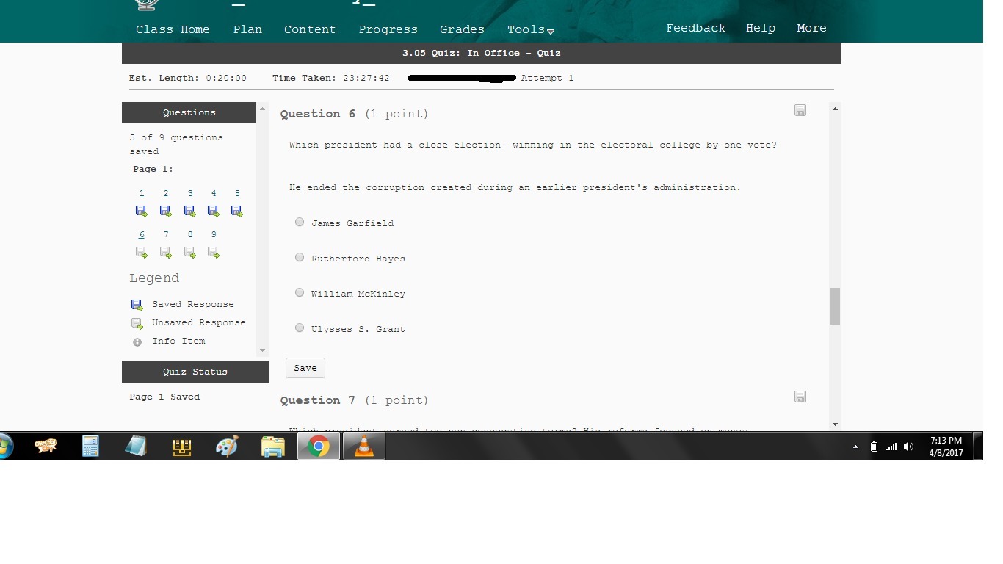Open the Notepad icon in the taskbar
The image size is (1003, 564).
pos(136,446)
